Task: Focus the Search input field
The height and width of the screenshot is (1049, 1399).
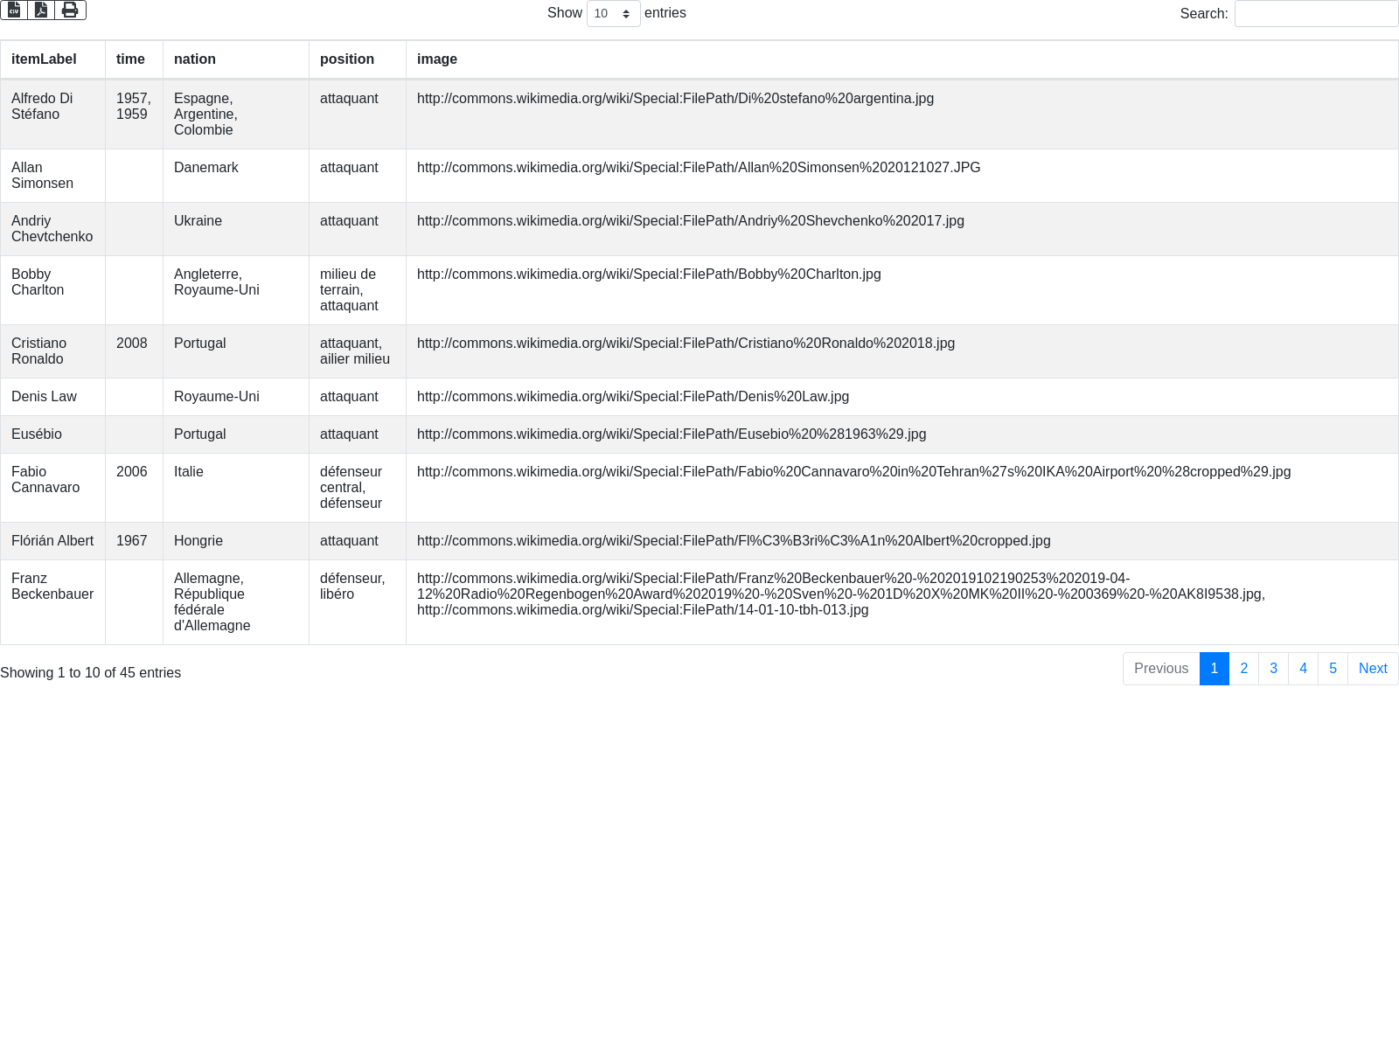Action: point(1315,14)
